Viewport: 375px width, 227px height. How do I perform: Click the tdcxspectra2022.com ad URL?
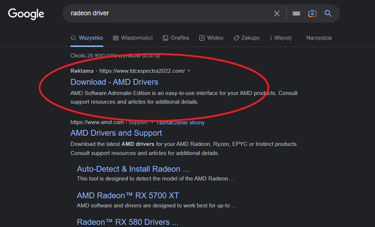tap(142, 71)
